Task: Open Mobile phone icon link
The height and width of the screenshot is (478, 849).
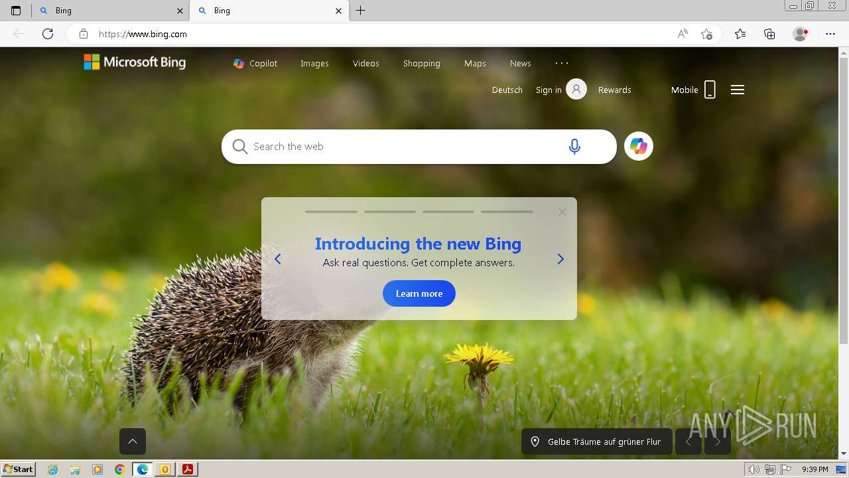Action: pos(710,90)
